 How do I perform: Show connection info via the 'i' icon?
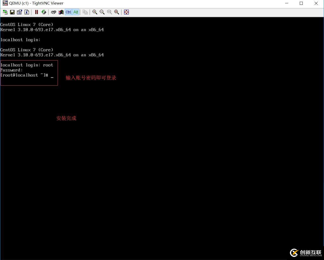coord(27,12)
